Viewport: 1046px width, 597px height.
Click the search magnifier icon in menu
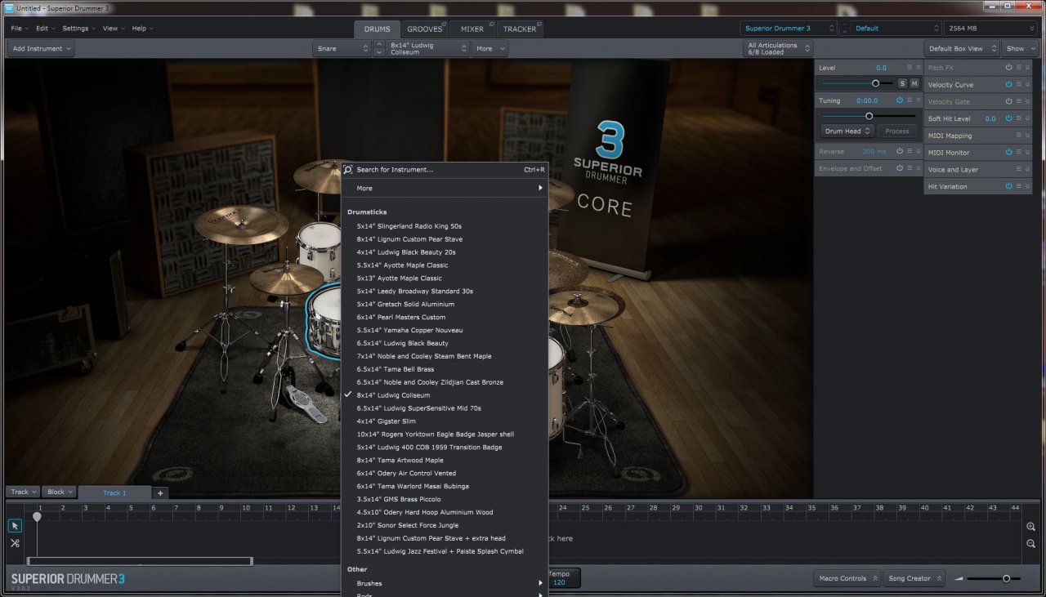click(348, 170)
